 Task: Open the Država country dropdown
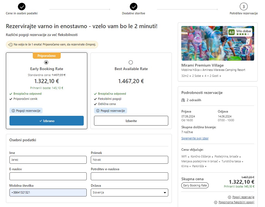pyautogui.click(x=130, y=192)
